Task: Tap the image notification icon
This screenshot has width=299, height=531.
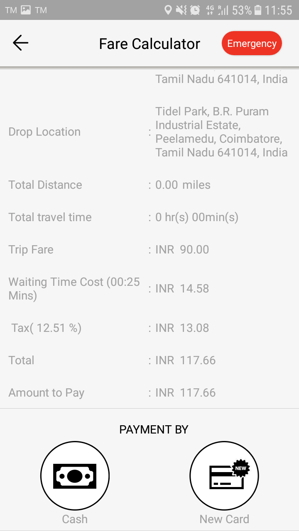Action: [26, 10]
